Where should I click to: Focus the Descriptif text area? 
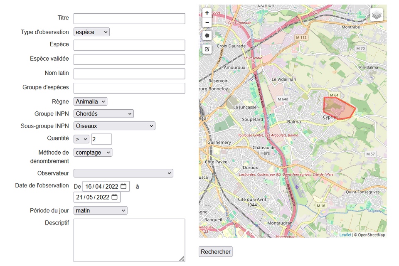point(129,240)
